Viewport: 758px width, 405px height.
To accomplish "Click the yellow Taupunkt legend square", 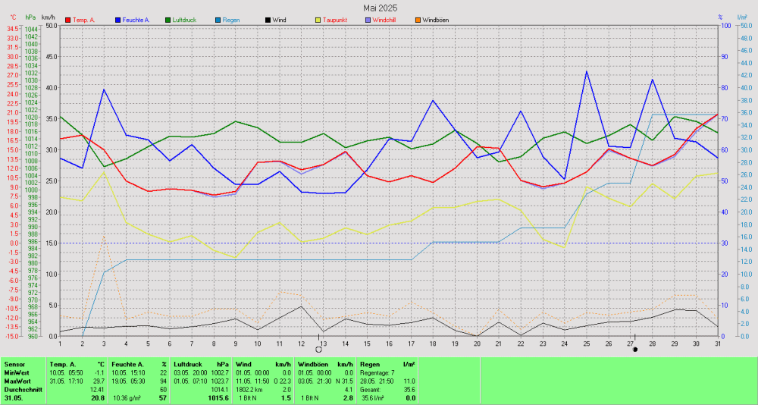I will point(318,19).
